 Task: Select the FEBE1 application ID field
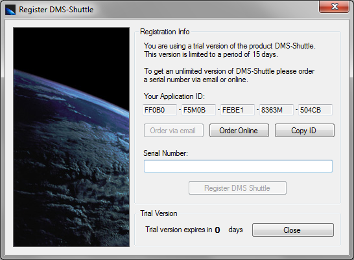pos(237,110)
